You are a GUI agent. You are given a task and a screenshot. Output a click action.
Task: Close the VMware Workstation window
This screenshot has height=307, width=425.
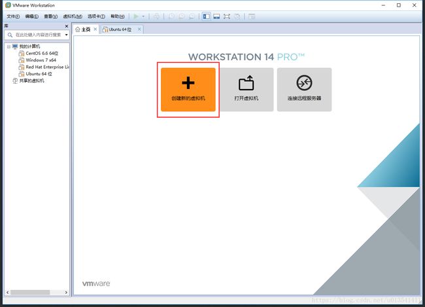point(414,5)
